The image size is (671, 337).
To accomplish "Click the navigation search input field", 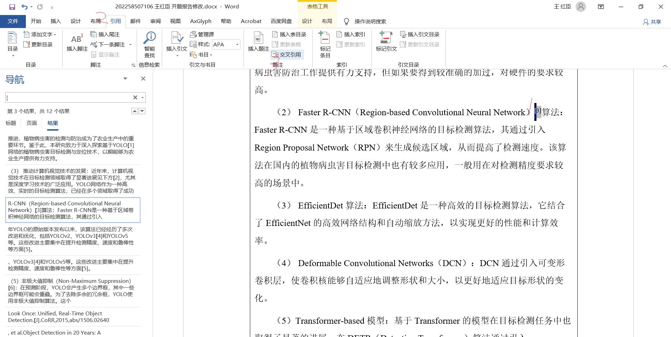I will click(x=68, y=97).
